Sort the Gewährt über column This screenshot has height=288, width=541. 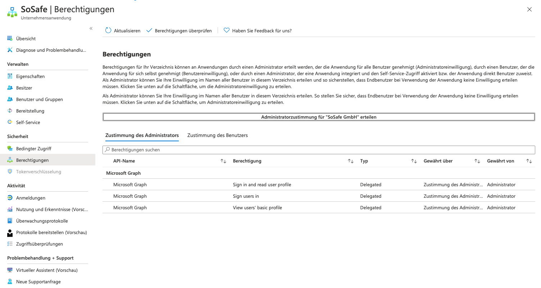(x=477, y=161)
